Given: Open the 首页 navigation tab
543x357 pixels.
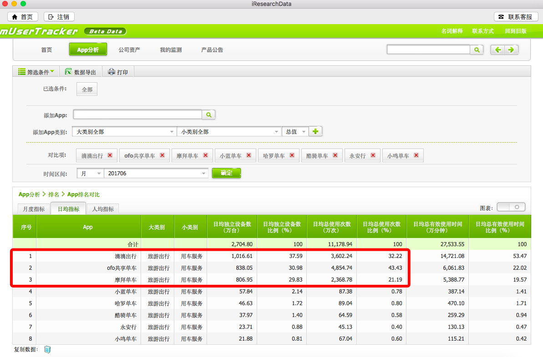Looking at the screenshot, I should (x=46, y=50).
